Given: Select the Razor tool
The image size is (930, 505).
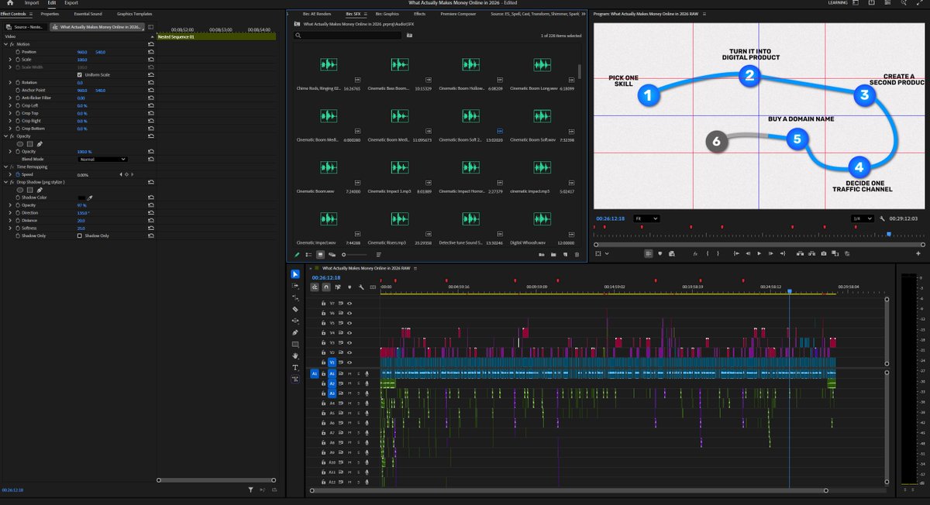Looking at the screenshot, I should (x=295, y=309).
